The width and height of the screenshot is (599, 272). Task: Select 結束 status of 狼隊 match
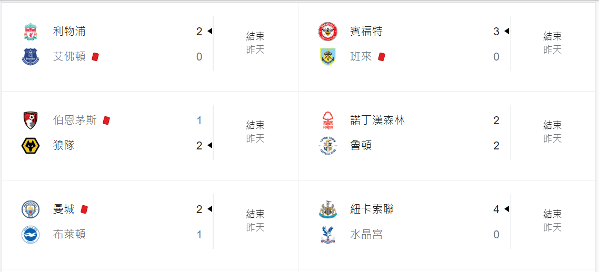tap(255, 125)
